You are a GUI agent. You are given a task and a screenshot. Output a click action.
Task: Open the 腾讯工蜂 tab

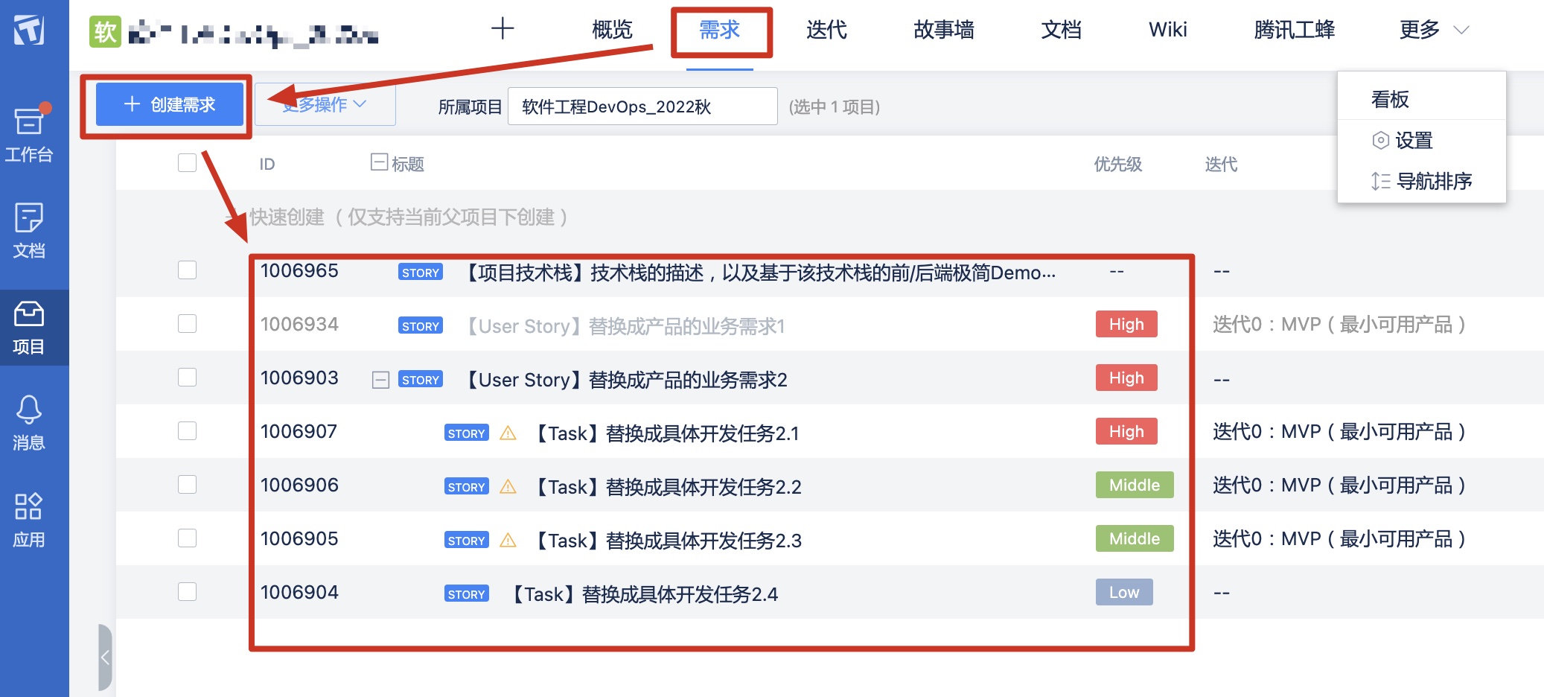[1295, 30]
